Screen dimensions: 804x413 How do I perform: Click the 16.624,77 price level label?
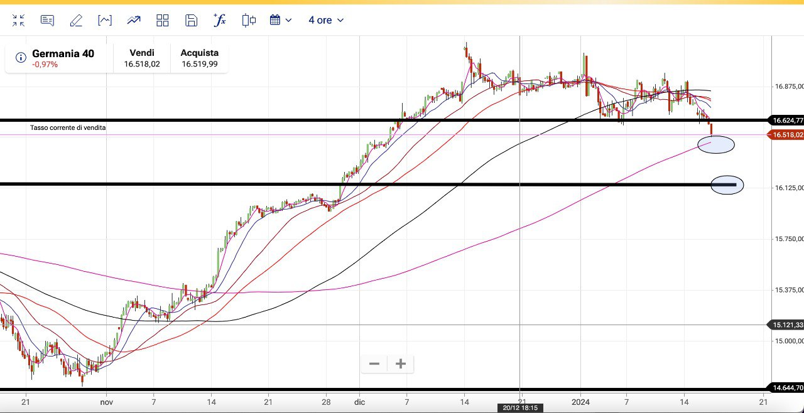(x=787, y=120)
